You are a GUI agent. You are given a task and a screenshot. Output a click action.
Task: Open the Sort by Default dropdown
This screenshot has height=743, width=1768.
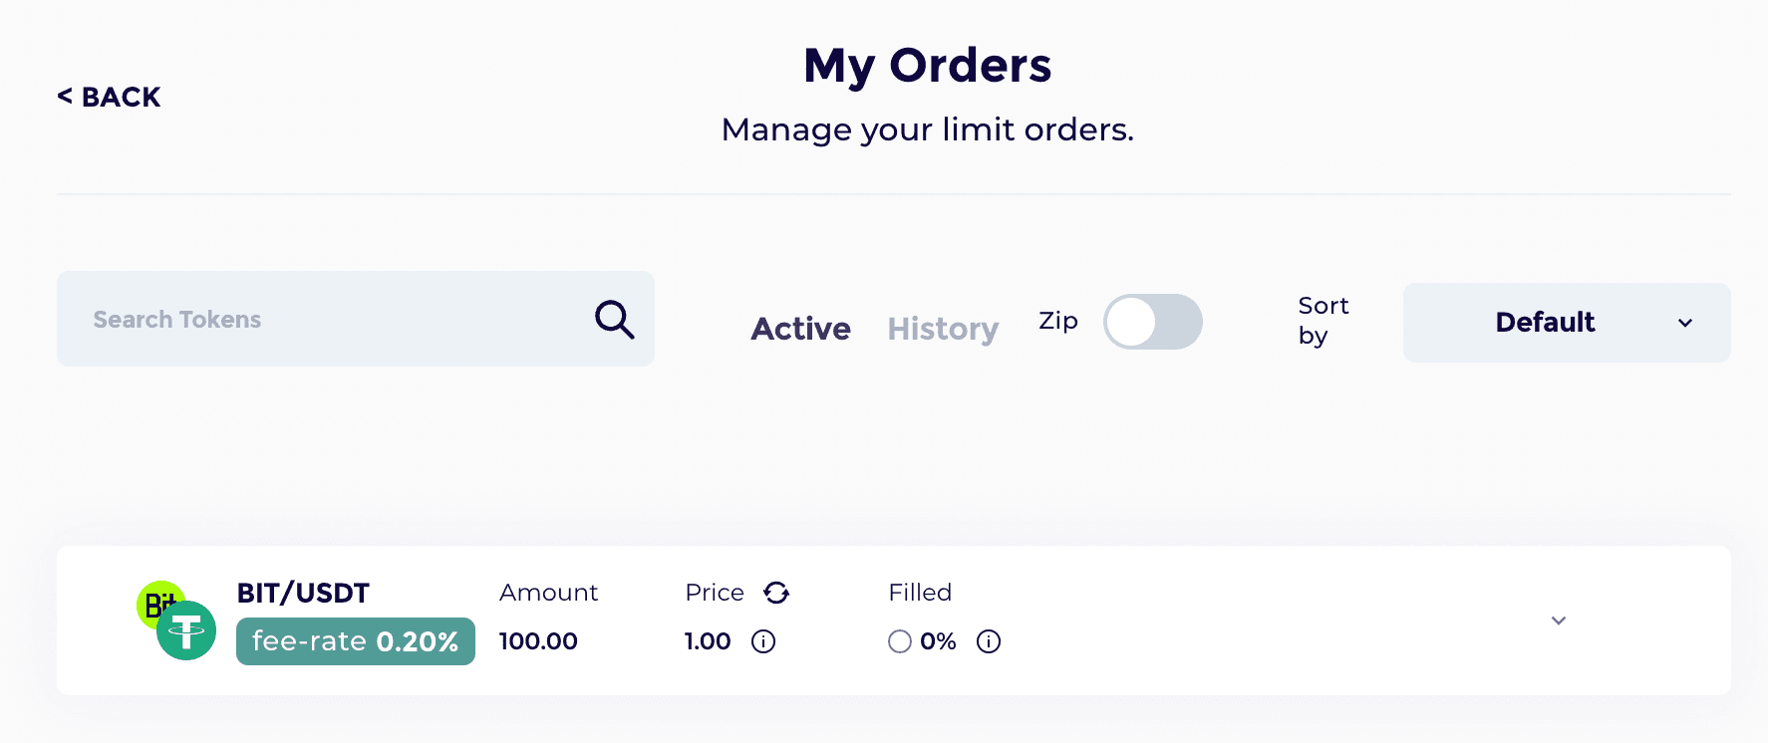[x=1567, y=323]
